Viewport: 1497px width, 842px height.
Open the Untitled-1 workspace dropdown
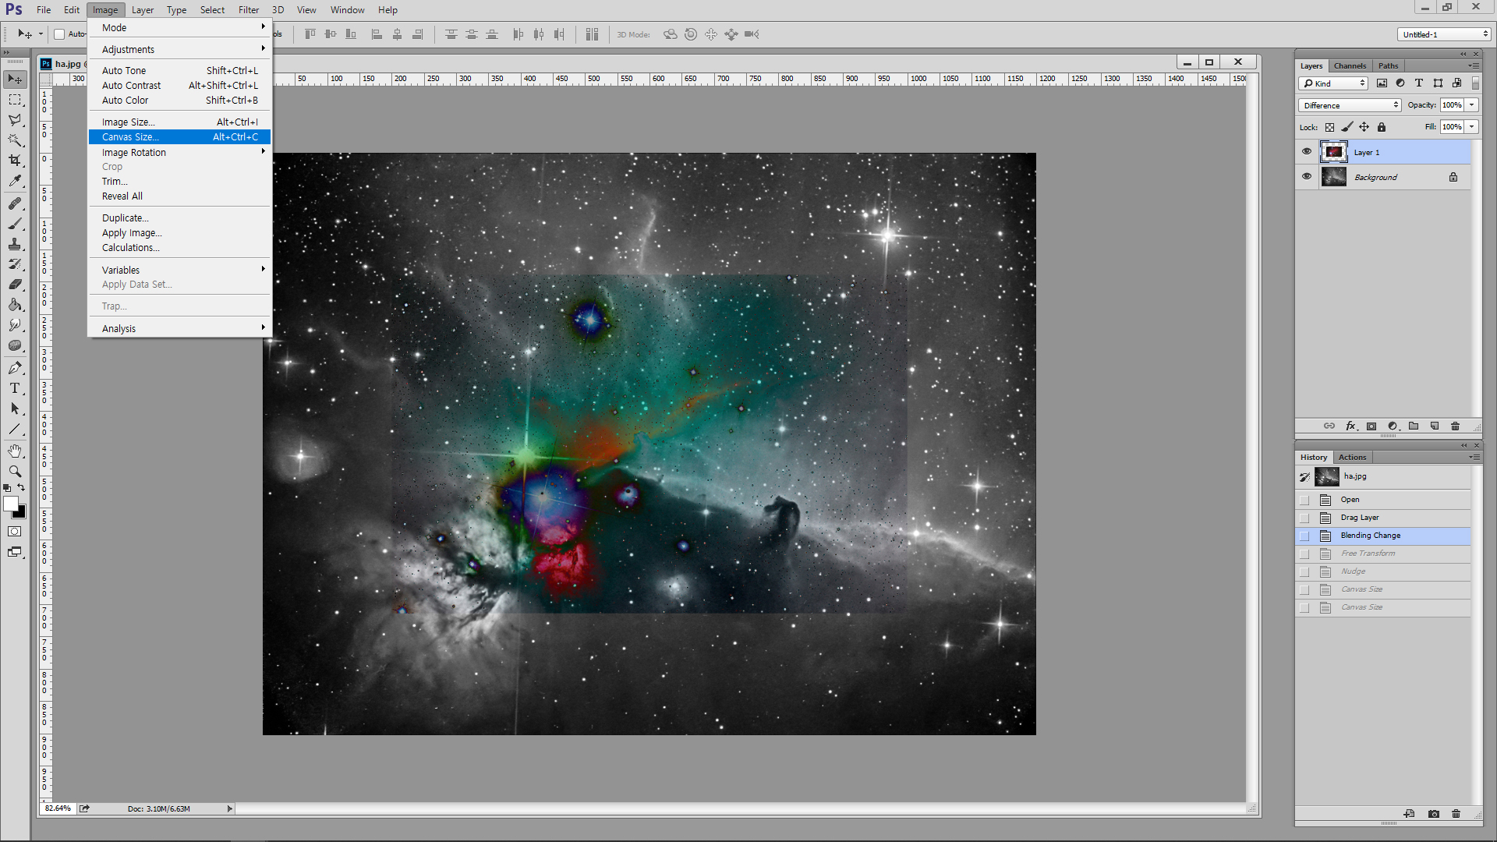1444,34
